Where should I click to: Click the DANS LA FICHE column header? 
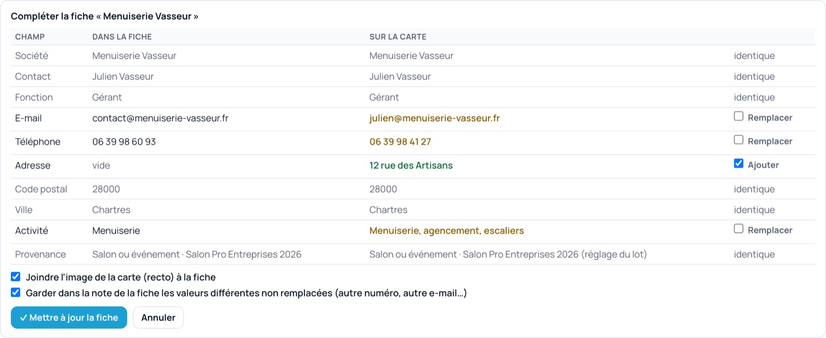pyautogui.click(x=122, y=37)
